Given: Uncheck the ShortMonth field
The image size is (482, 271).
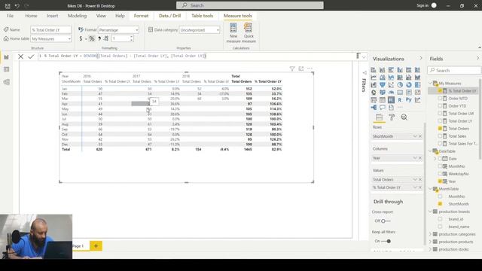Looking at the screenshot, I should (440, 204).
